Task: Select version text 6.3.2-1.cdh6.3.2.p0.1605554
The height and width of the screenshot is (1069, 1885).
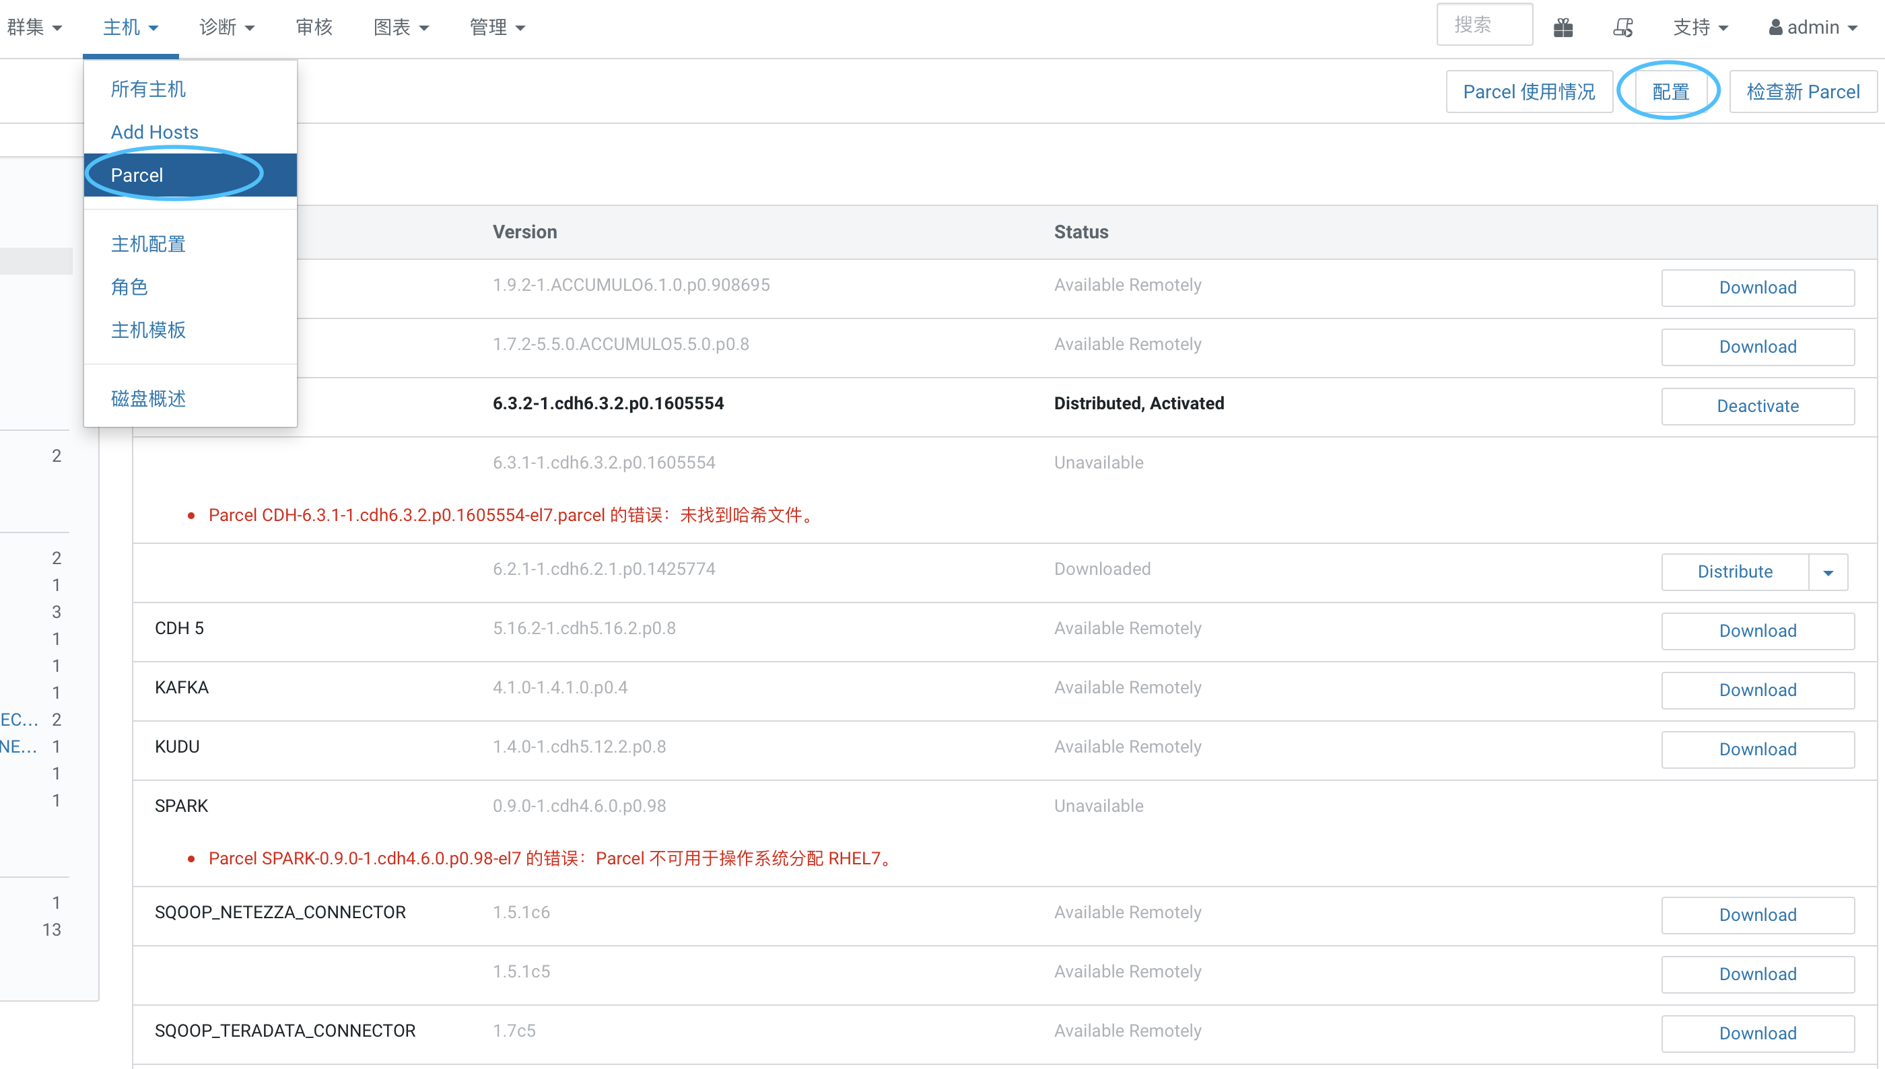Action: tap(608, 404)
